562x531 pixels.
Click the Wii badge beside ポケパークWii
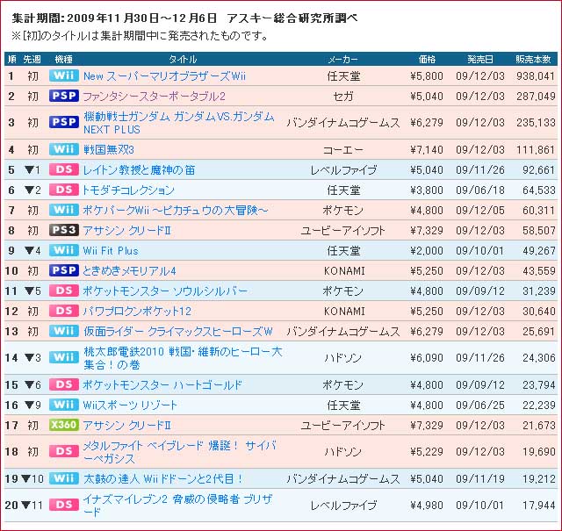pyautogui.click(x=64, y=210)
